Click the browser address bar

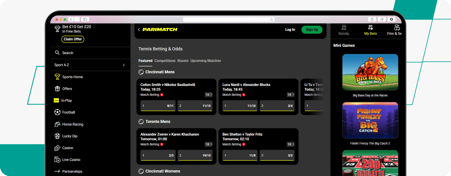[x=229, y=20]
